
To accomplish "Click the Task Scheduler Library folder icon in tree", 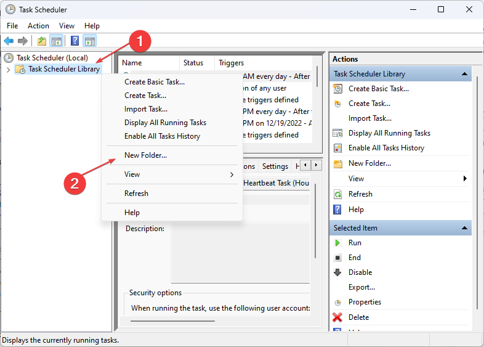I will [20, 69].
